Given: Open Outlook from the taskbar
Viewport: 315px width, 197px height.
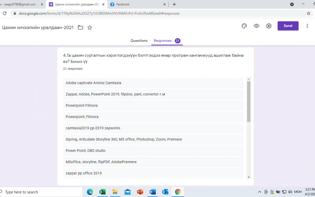Looking at the screenshot, I should coord(165,192).
